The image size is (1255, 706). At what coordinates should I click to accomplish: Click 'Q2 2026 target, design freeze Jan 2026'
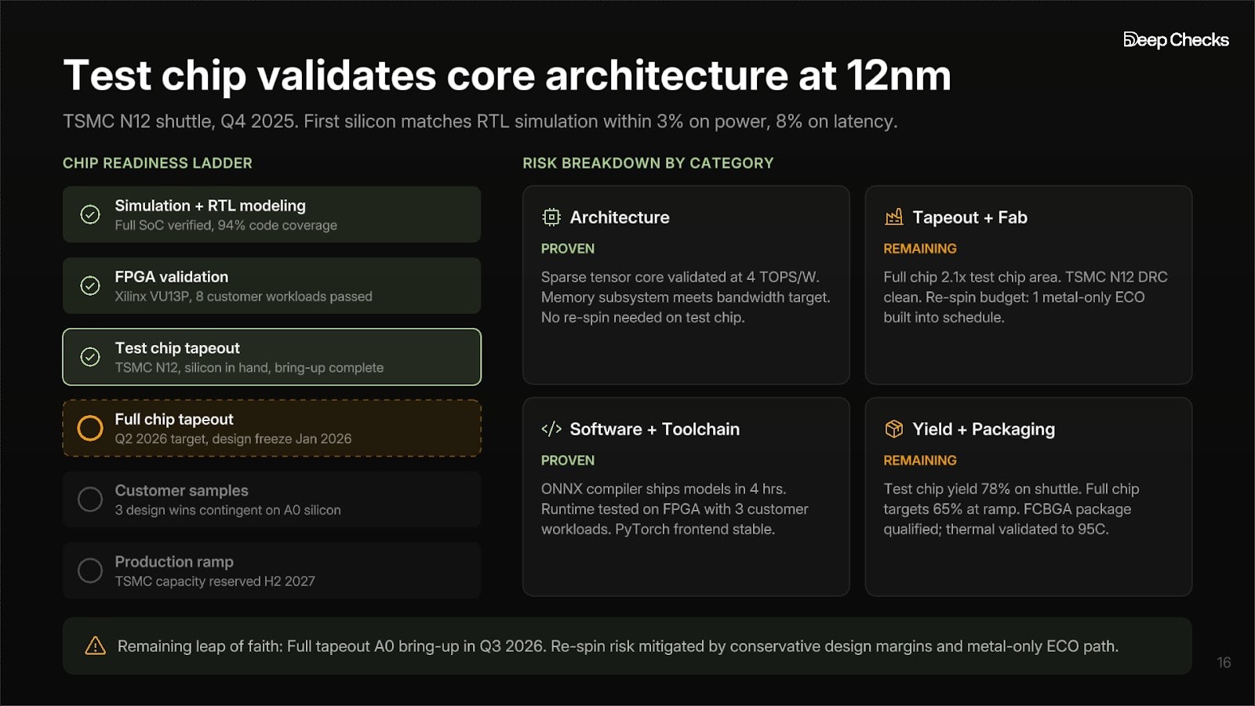tap(233, 439)
